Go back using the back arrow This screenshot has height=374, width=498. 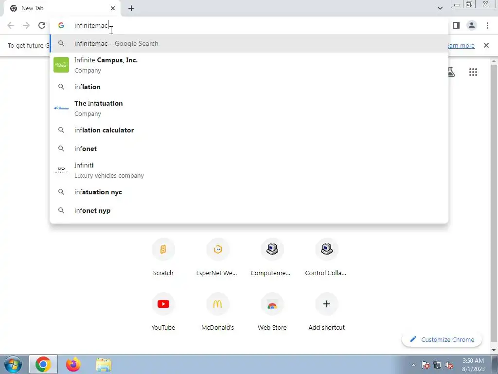point(11,25)
